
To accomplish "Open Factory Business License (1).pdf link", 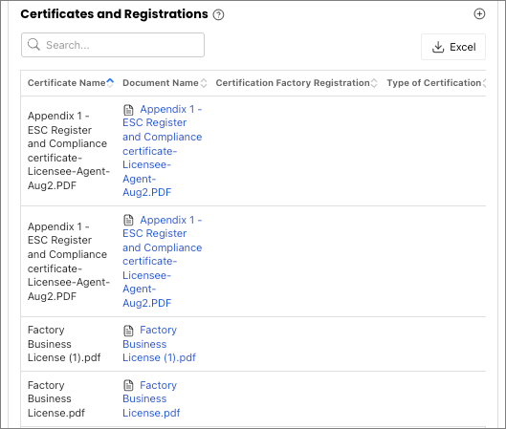I will coord(159,344).
